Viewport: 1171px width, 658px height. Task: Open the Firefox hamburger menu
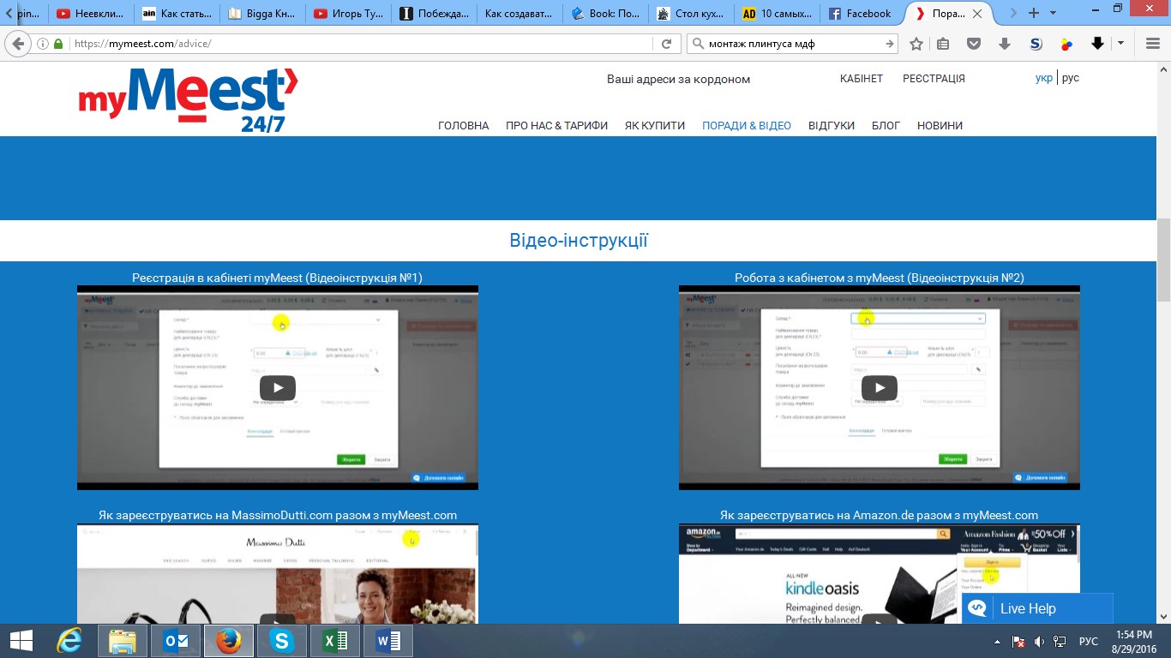pyautogui.click(x=1153, y=44)
